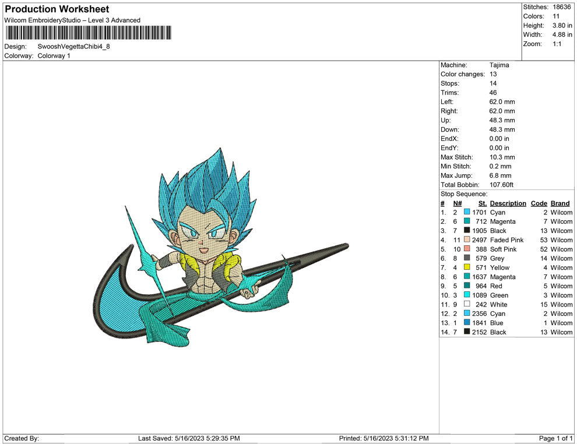Viewport: 577px width, 444px height.
Task: Click the Right value '62.0 mm'
Action: (502, 111)
